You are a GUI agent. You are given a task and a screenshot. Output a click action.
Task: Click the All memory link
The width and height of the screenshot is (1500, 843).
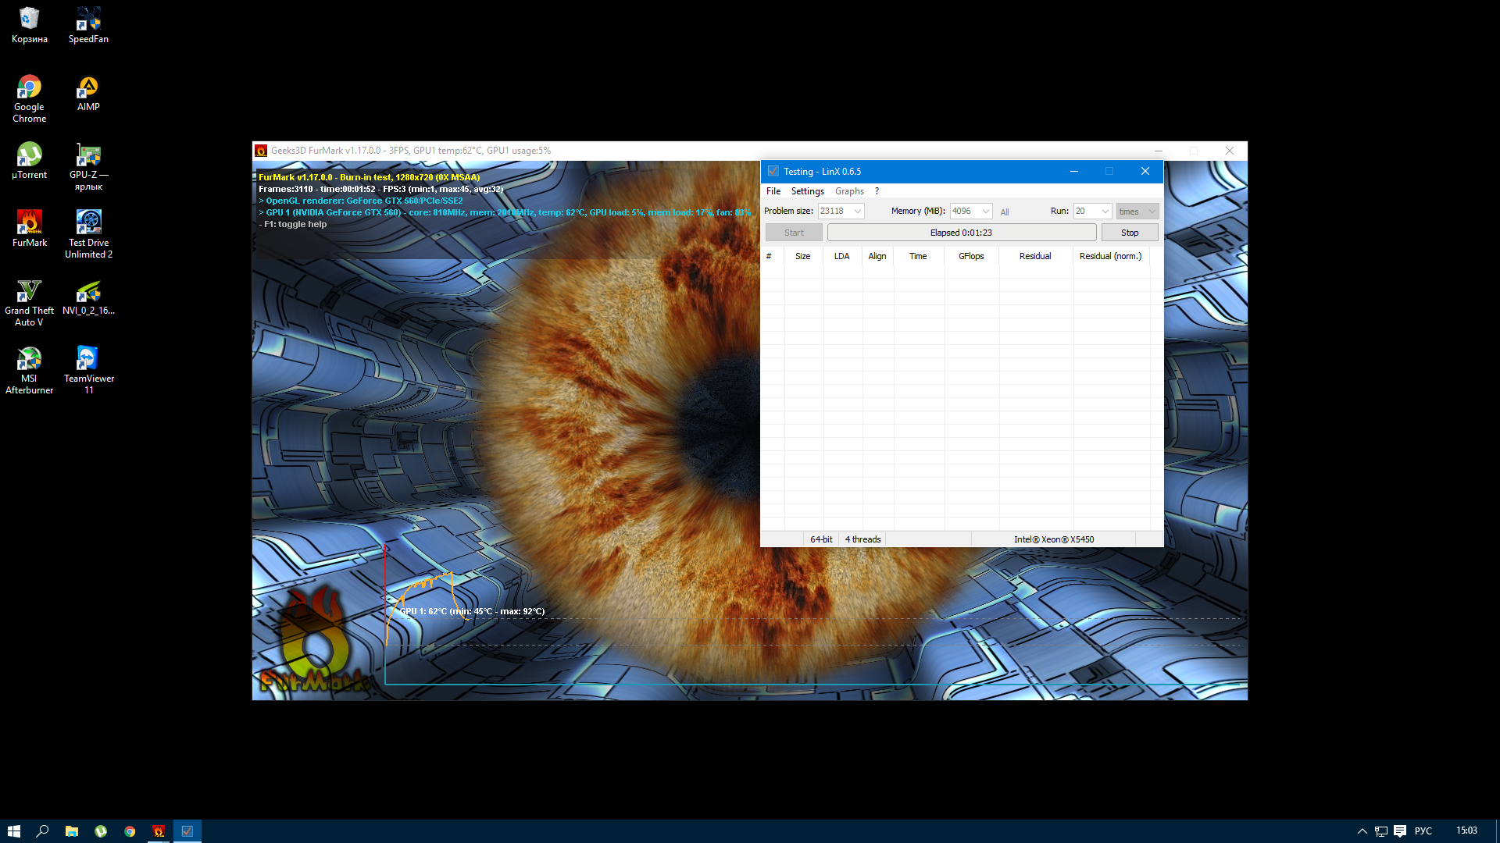[x=1005, y=212]
